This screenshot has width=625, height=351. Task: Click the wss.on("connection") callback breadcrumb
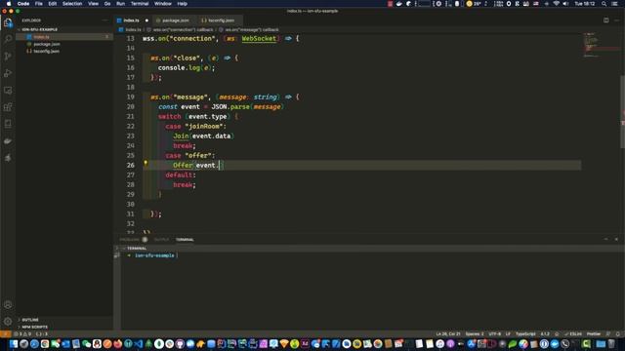point(180,30)
